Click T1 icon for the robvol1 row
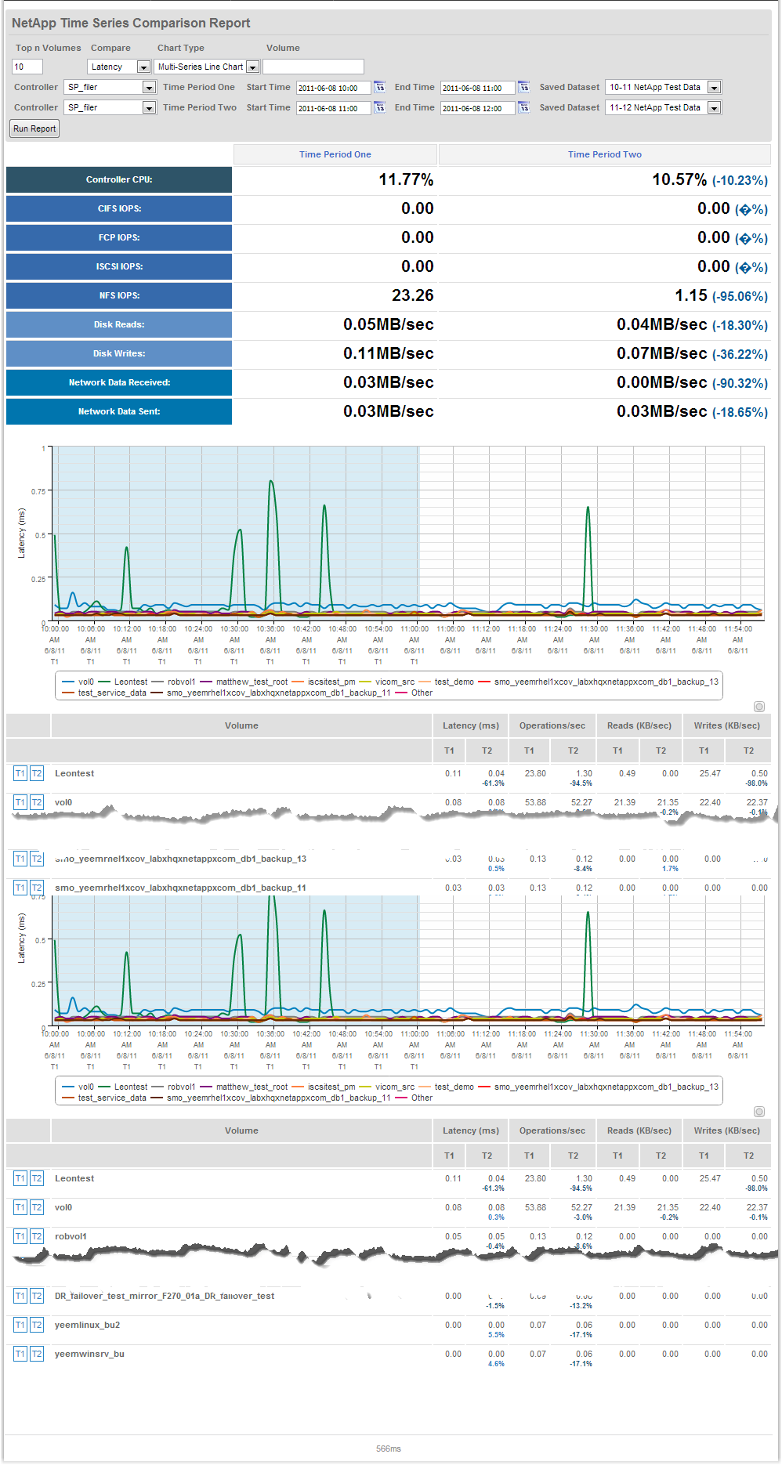 tap(20, 1237)
